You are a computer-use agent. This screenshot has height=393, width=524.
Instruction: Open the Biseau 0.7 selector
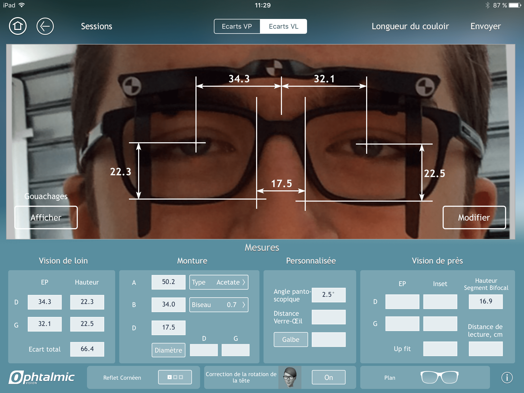(x=219, y=305)
